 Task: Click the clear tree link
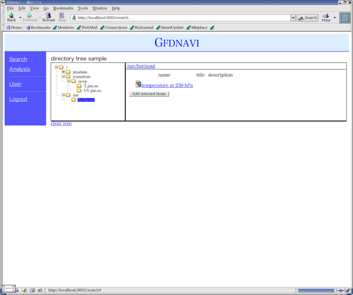coord(61,123)
